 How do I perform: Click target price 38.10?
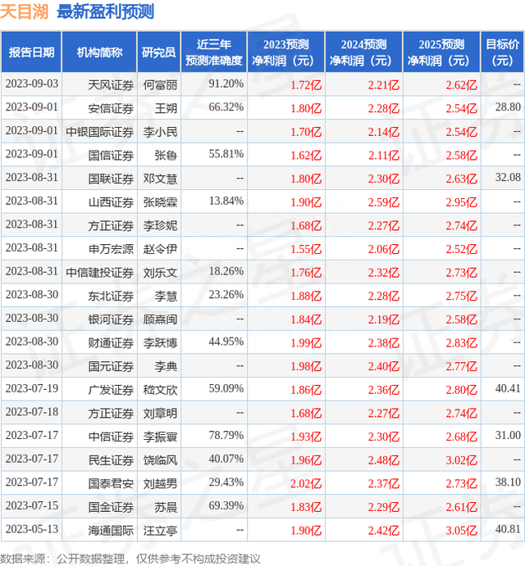[x=508, y=482]
